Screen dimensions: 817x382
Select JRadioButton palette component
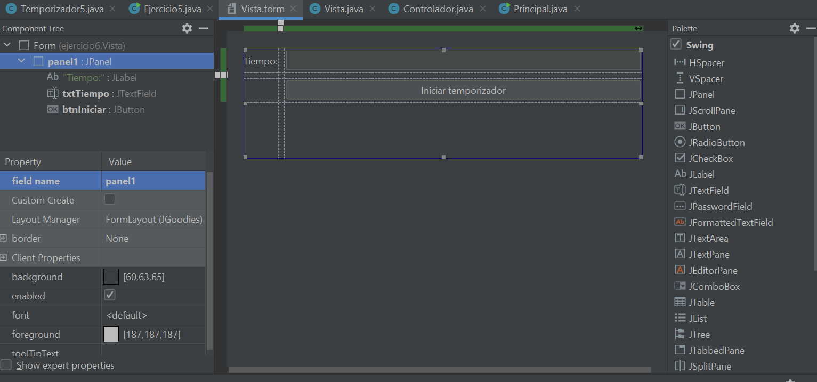coord(716,143)
